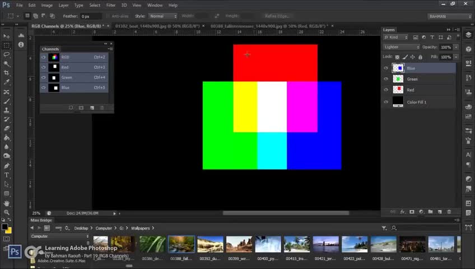
Task: Click the foreground color swatch
Action: (x=4, y=226)
